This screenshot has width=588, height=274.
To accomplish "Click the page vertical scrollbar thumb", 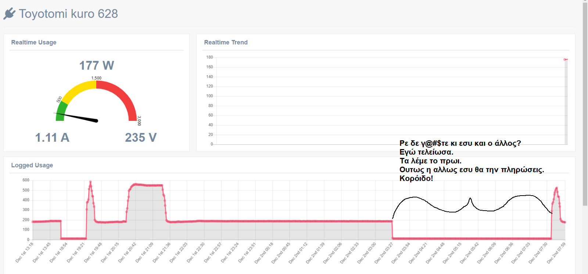I will pyautogui.click(x=585, y=104).
